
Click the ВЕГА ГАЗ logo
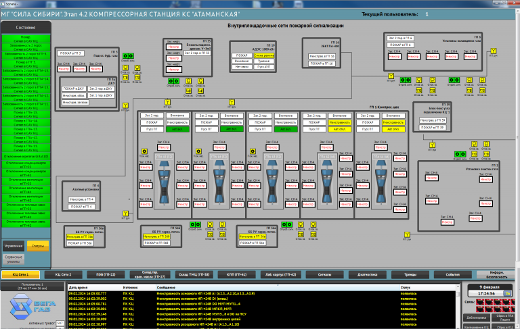pyautogui.click(x=32, y=307)
